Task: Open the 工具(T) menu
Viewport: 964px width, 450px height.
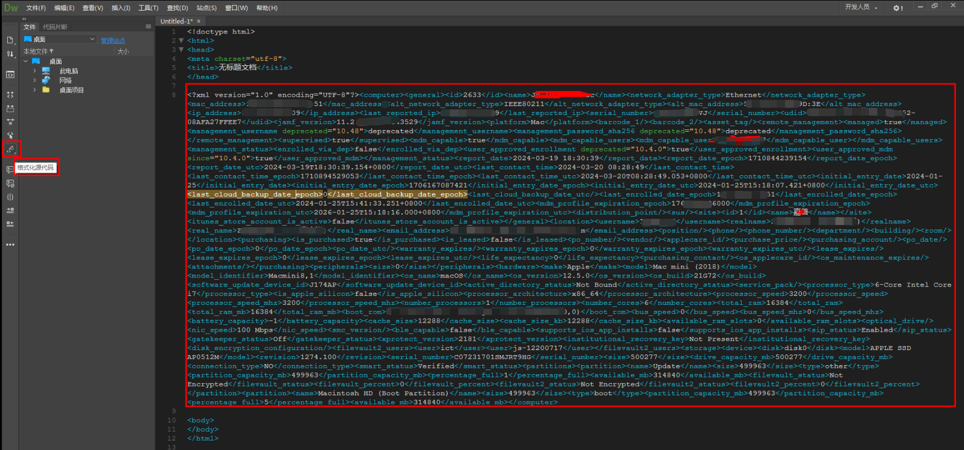Action: click(x=149, y=8)
